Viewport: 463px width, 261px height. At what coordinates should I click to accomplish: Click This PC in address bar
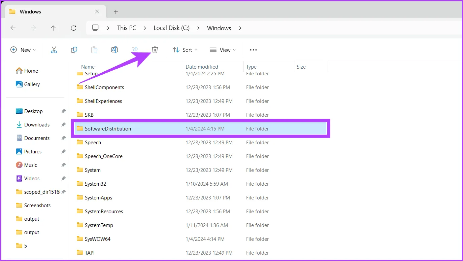pos(127,28)
